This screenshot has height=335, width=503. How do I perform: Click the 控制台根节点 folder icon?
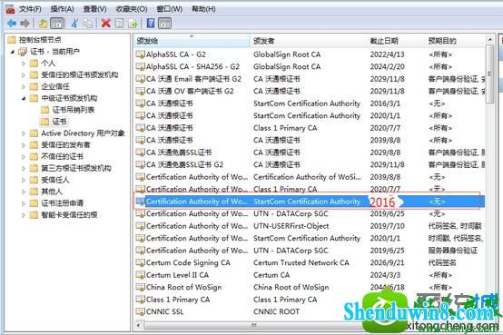[12, 39]
